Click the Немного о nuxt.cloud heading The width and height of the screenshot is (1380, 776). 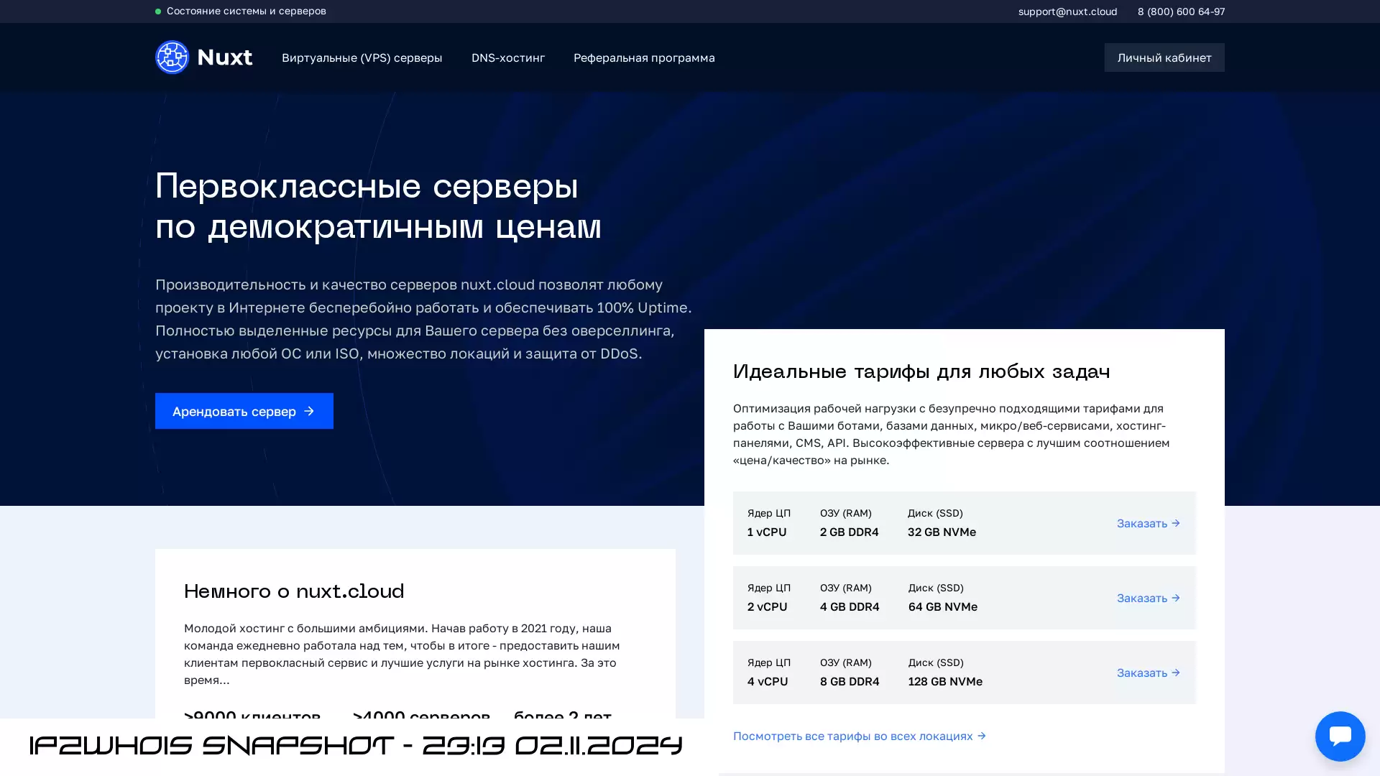294,591
